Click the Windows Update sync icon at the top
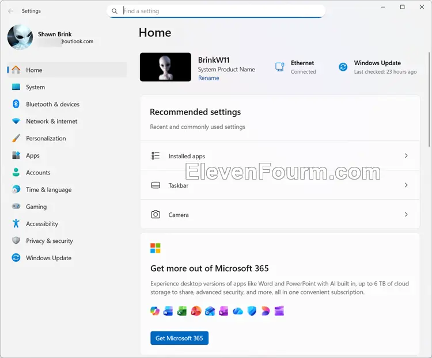The width and height of the screenshot is (432, 358). pyautogui.click(x=343, y=67)
